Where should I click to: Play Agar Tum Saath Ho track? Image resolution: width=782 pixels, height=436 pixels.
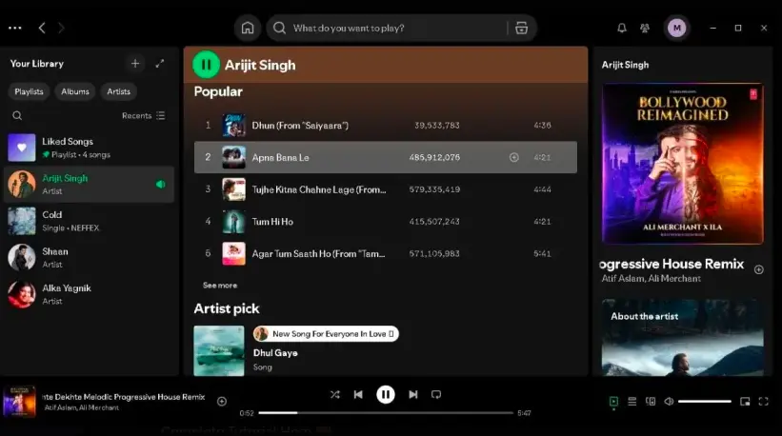385,253
